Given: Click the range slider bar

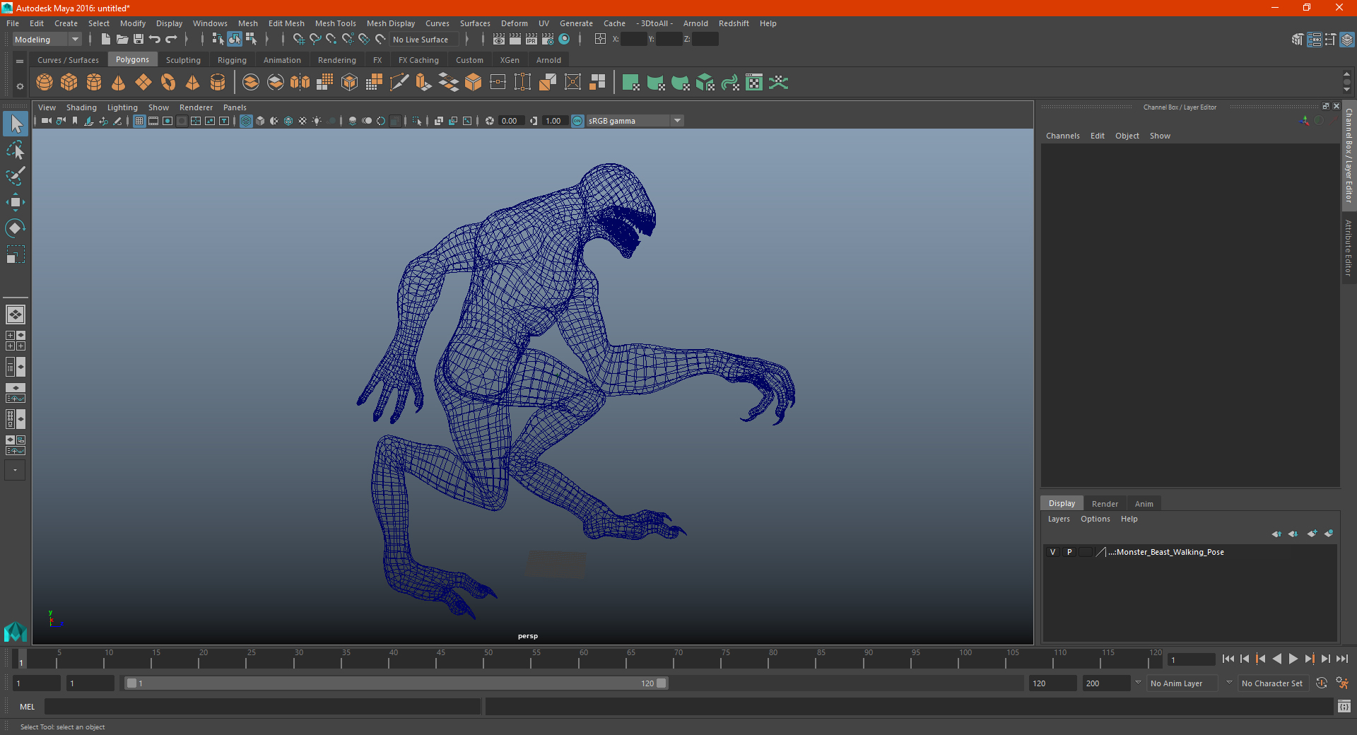Looking at the screenshot, I should [x=396, y=683].
